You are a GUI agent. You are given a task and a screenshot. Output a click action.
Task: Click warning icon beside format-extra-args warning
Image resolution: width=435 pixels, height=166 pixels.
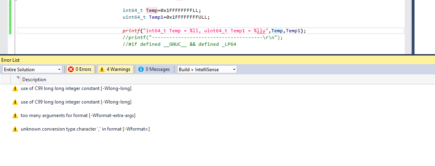pos(15,115)
